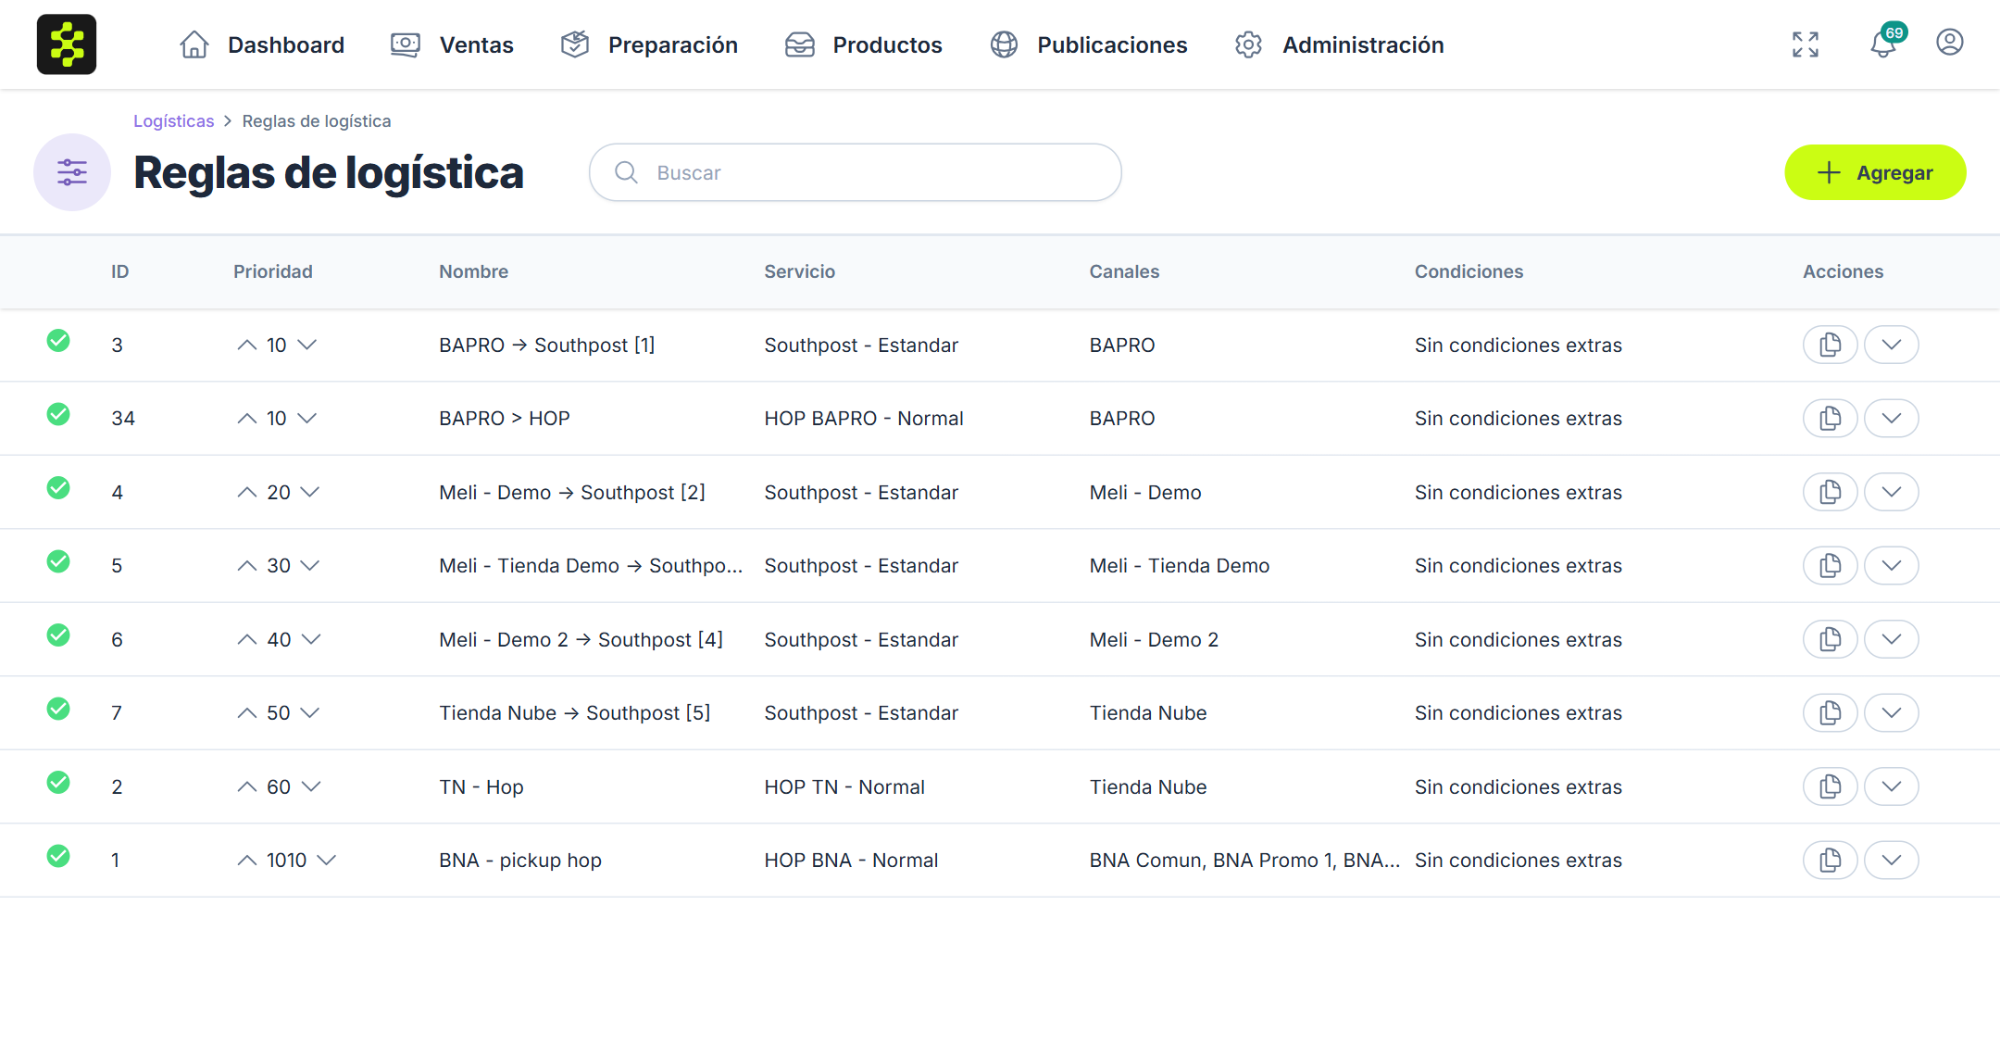Click the green app logo icon

pos(67,44)
